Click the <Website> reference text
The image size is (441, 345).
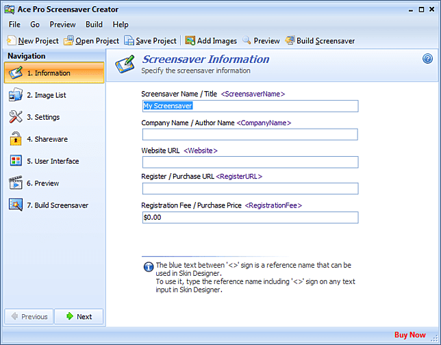[x=201, y=151]
